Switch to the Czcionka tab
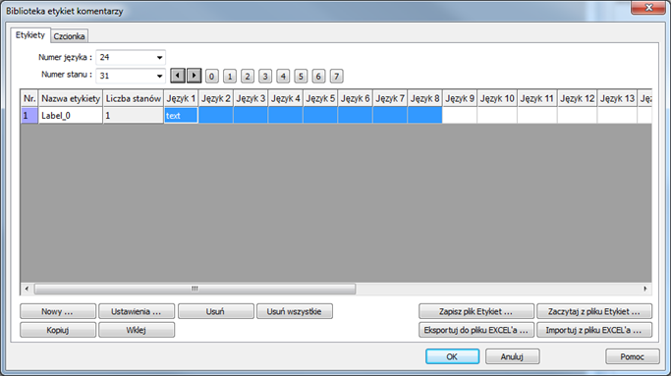 (70, 36)
